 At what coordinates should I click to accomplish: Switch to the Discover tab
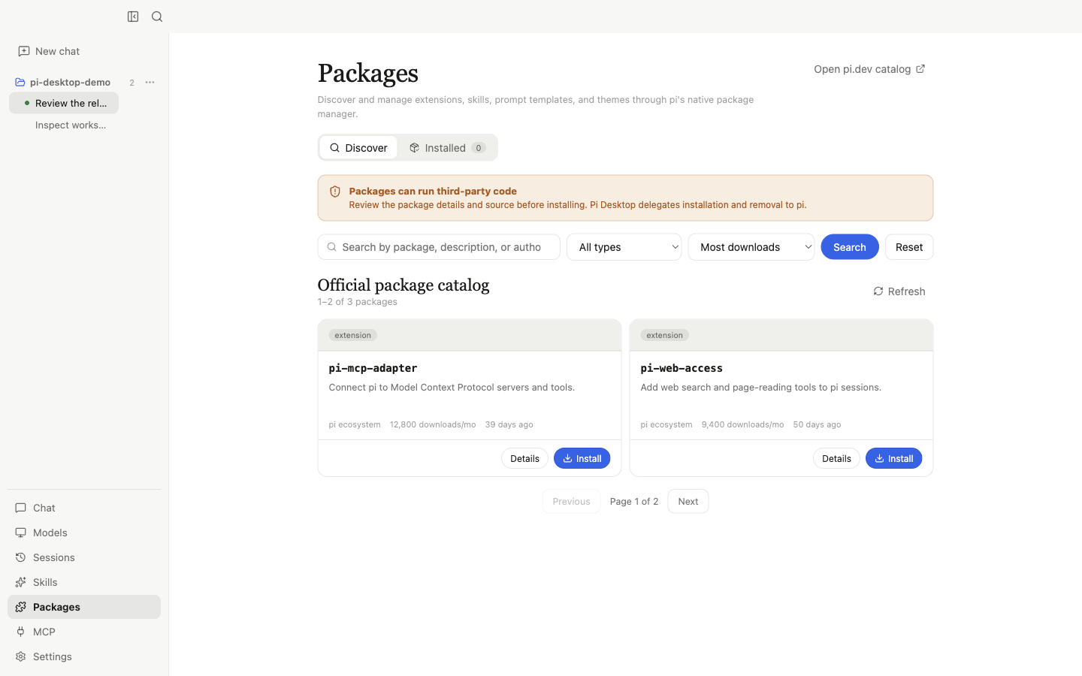point(358,148)
